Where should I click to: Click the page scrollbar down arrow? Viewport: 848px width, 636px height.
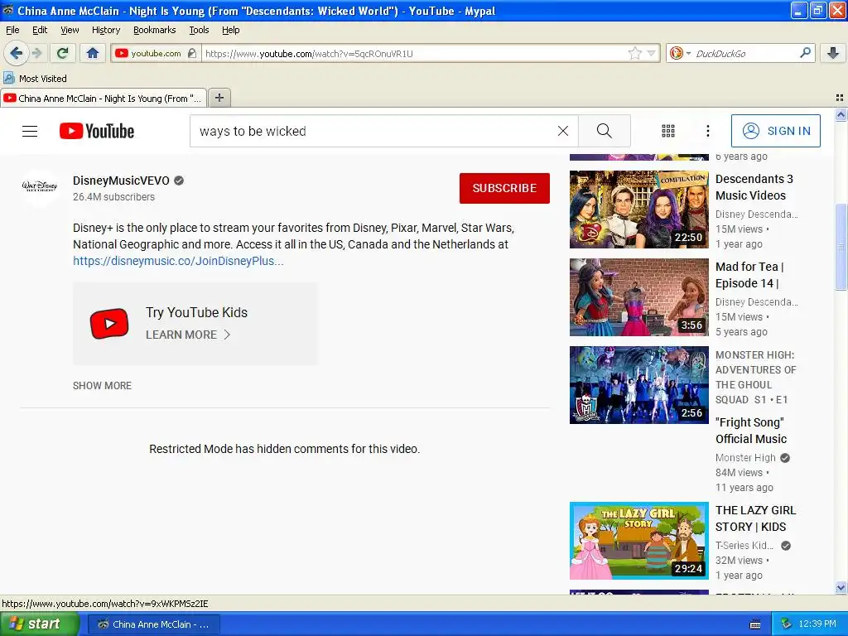(841, 587)
